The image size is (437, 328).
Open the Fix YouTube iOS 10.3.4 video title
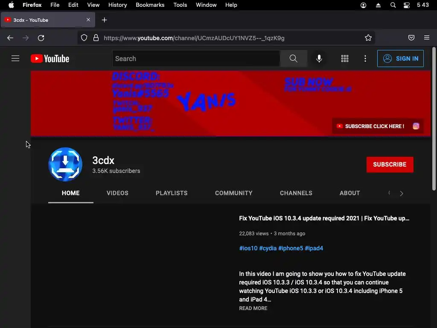coord(324,218)
